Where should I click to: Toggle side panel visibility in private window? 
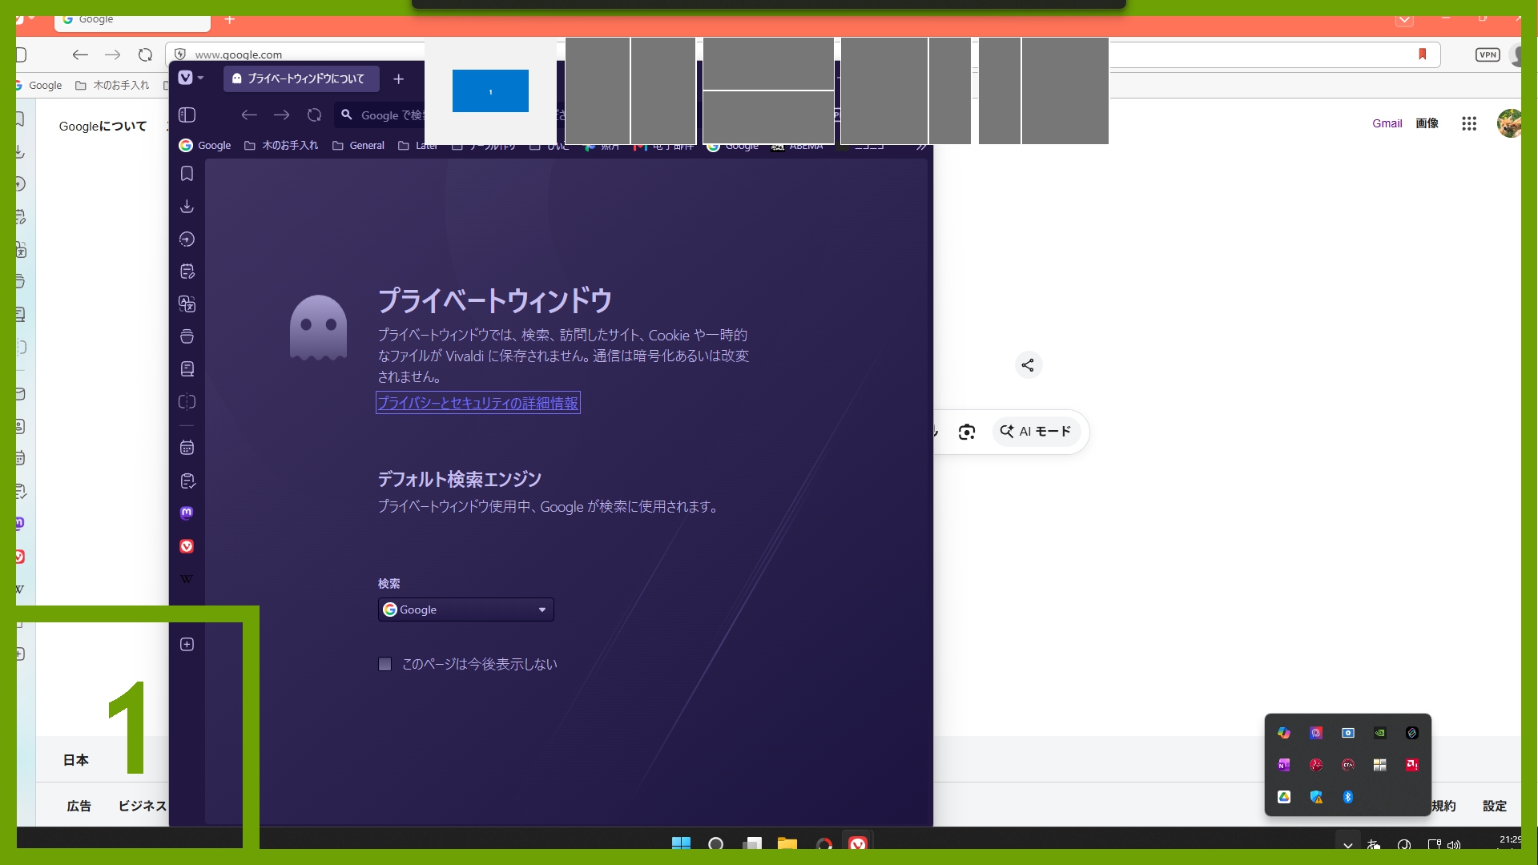point(187,115)
